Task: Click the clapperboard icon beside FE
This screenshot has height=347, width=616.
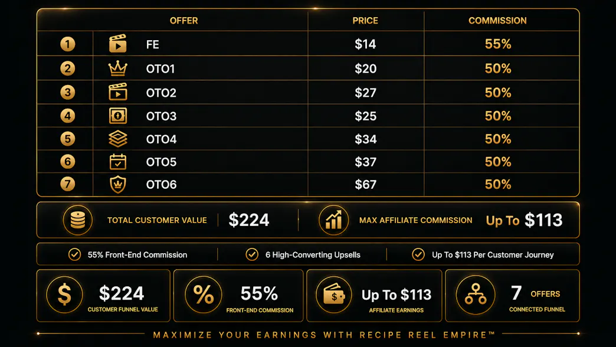Action: click(118, 44)
